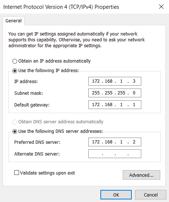Click the last octet of the IP address
The height and width of the screenshot is (202, 169).
click(x=134, y=81)
